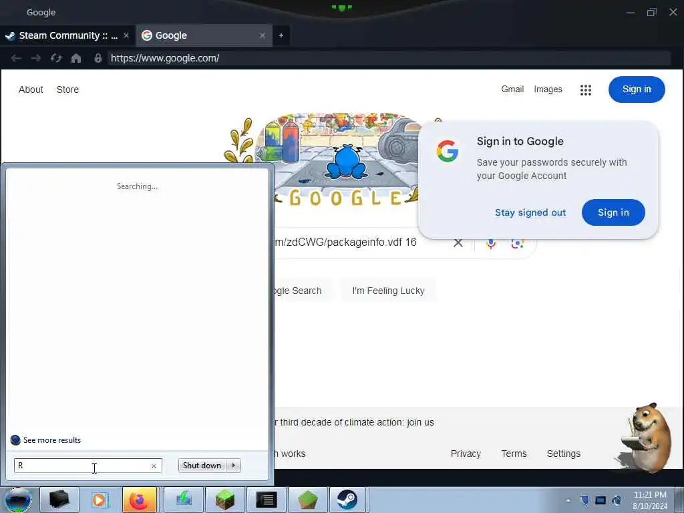Show hidden system tray icons
684x513 pixels.
(568, 500)
